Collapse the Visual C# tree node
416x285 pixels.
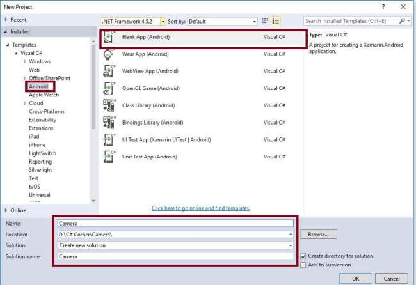click(x=16, y=53)
